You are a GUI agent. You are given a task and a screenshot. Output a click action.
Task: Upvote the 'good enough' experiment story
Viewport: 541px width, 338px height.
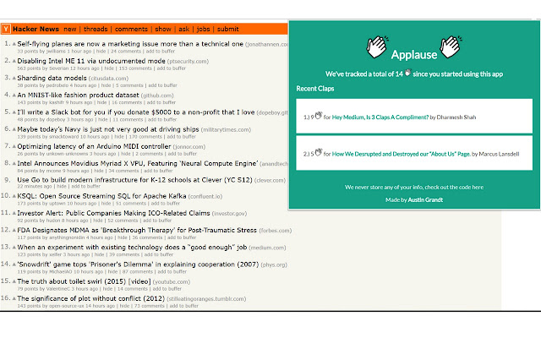[x=14, y=248]
